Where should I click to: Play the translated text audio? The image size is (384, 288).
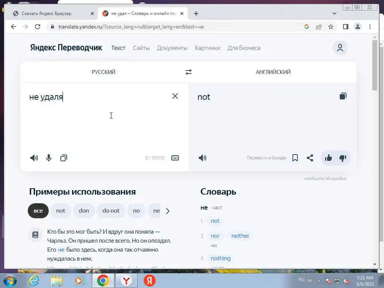(x=202, y=158)
